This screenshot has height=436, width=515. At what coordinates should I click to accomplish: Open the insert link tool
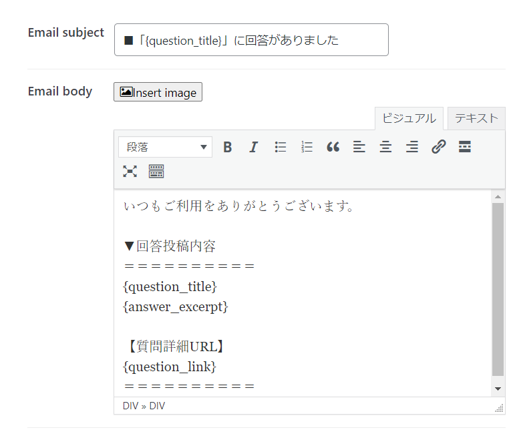(438, 147)
